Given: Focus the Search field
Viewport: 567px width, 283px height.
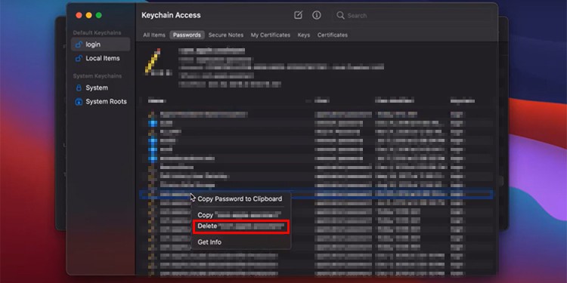Looking at the screenshot, I should coord(412,16).
